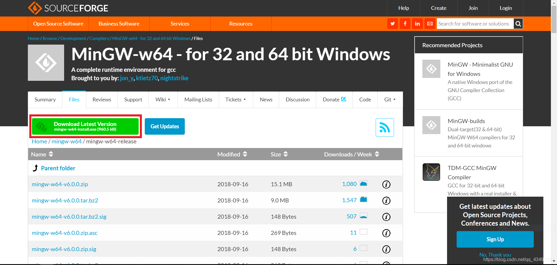Open the News tab
The width and height of the screenshot is (557, 265).
point(266,100)
